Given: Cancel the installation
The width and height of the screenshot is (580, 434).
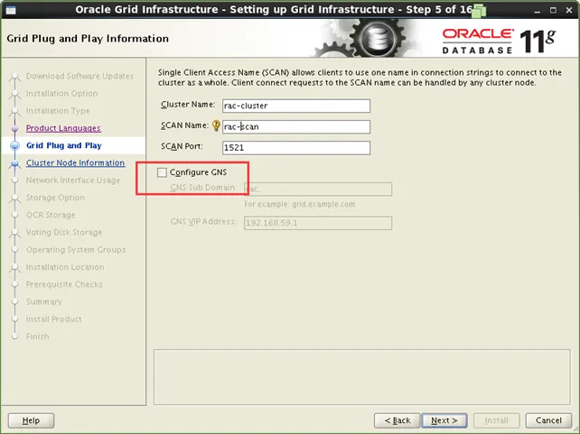Looking at the screenshot, I should click(x=548, y=420).
